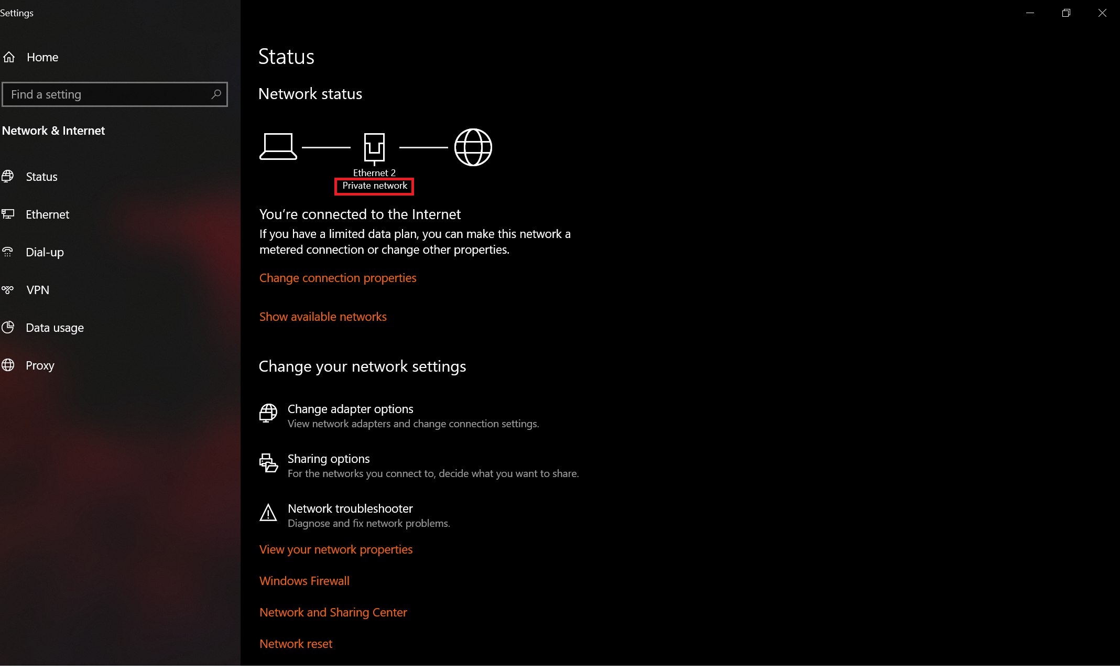The image size is (1120, 671).
Task: Click the search magnifier icon
Action: click(216, 94)
